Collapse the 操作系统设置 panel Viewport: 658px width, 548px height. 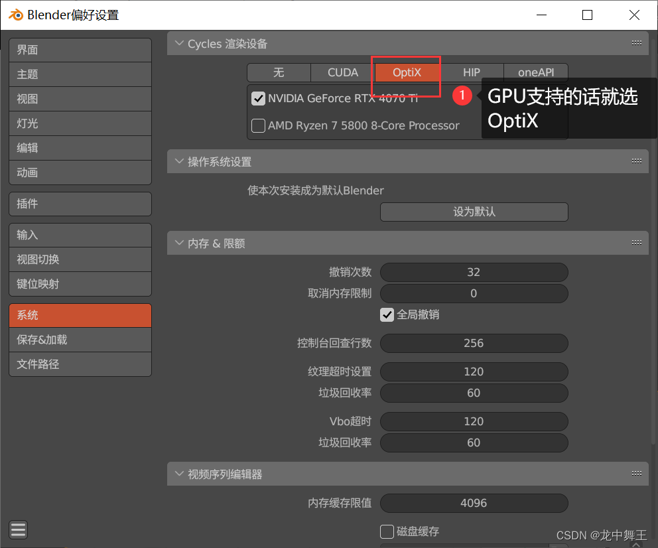pos(179,161)
